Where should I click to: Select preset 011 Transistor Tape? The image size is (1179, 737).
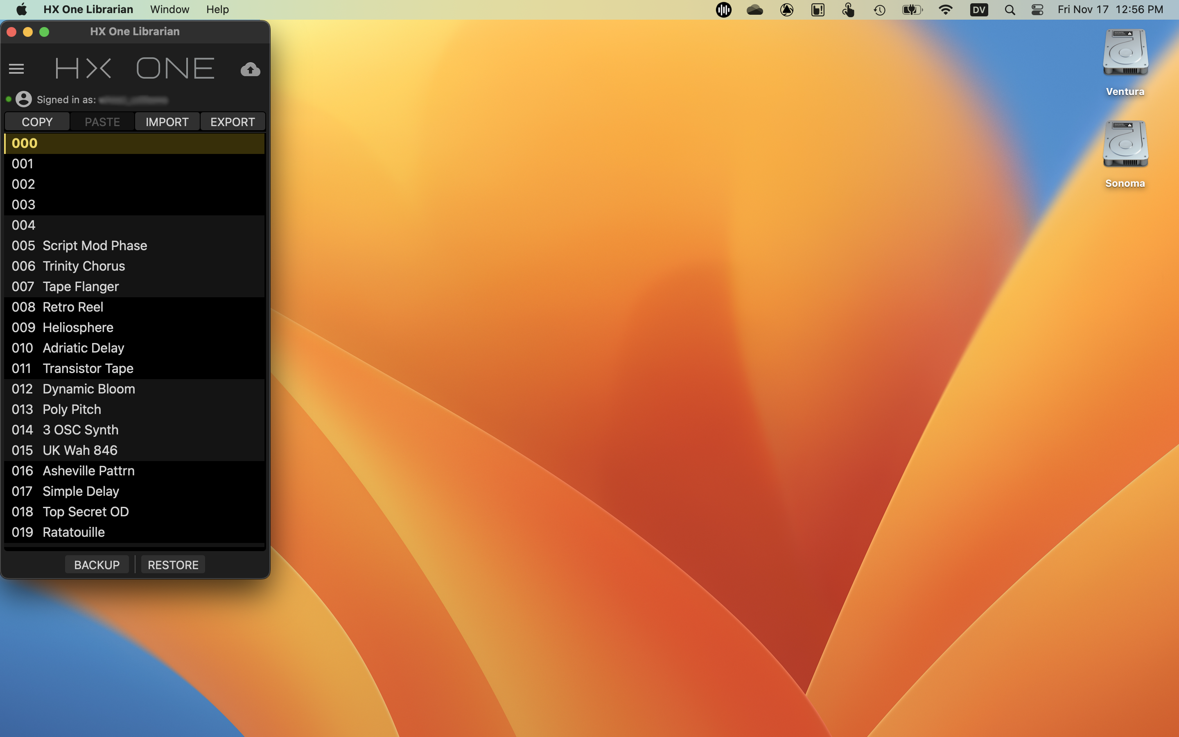[134, 368]
